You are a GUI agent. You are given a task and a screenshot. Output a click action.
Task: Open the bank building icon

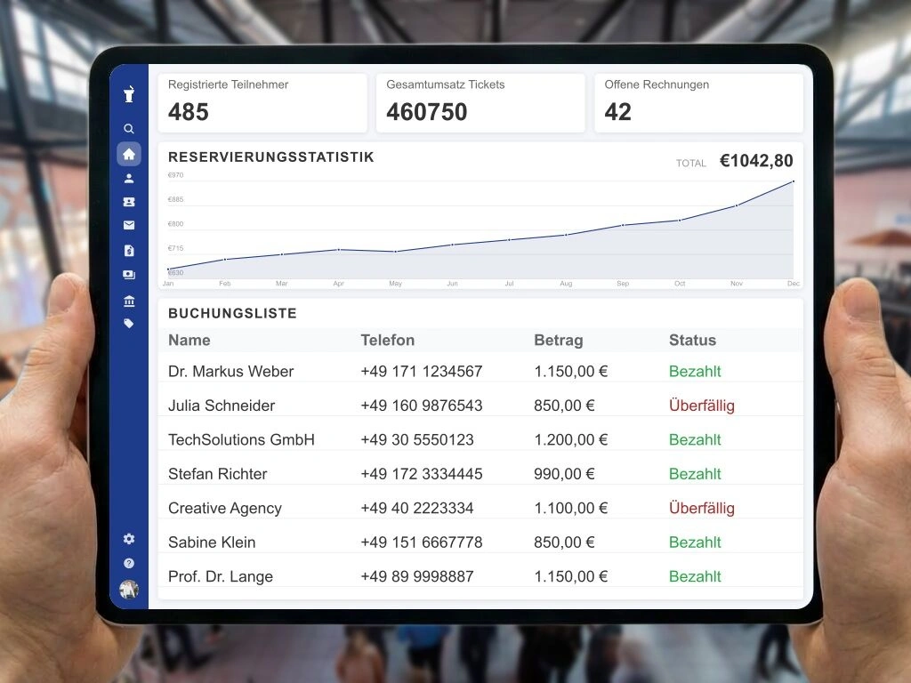pyautogui.click(x=129, y=301)
